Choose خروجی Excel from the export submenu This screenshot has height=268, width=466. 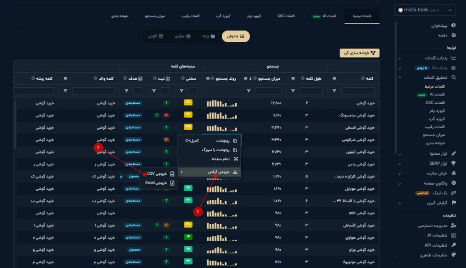click(x=160, y=183)
